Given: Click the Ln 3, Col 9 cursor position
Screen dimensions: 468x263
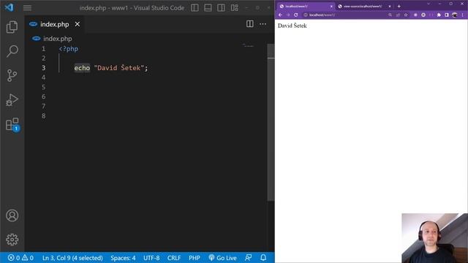Looking at the screenshot, I should click(x=72, y=258).
